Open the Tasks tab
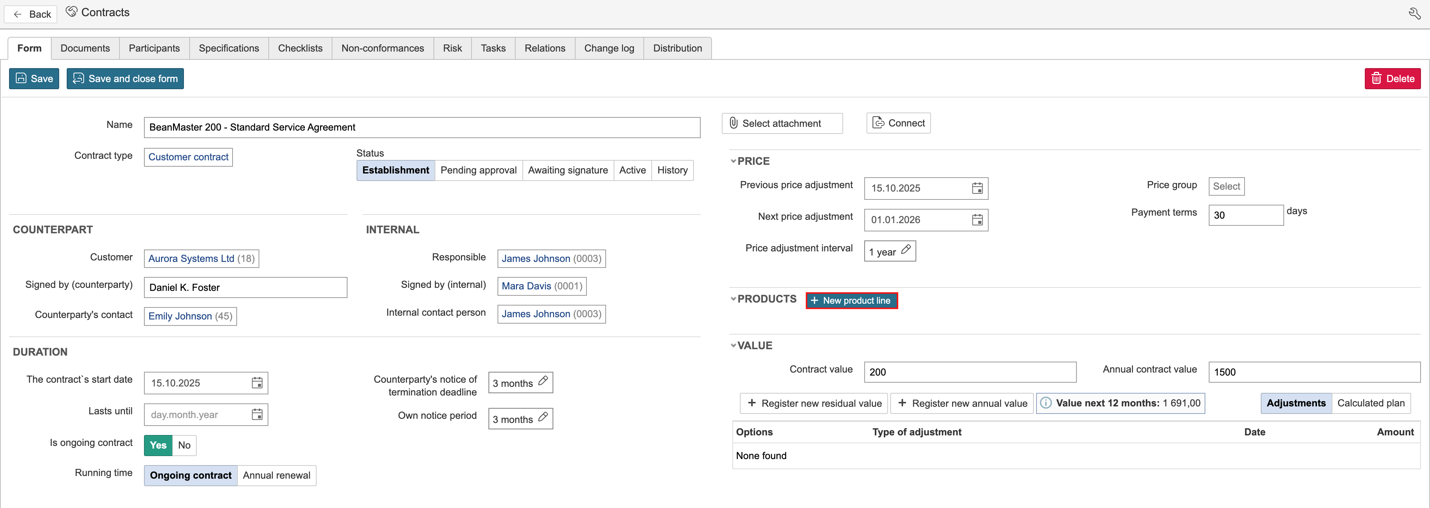Viewport: 1430px width, 508px height. 493,48
